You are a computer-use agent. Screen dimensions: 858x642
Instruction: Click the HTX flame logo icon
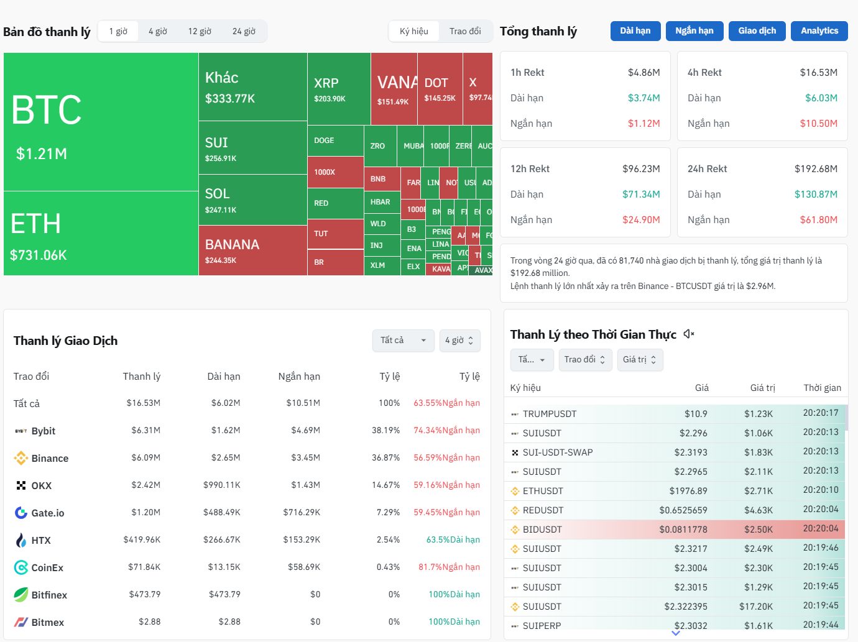[x=21, y=540]
